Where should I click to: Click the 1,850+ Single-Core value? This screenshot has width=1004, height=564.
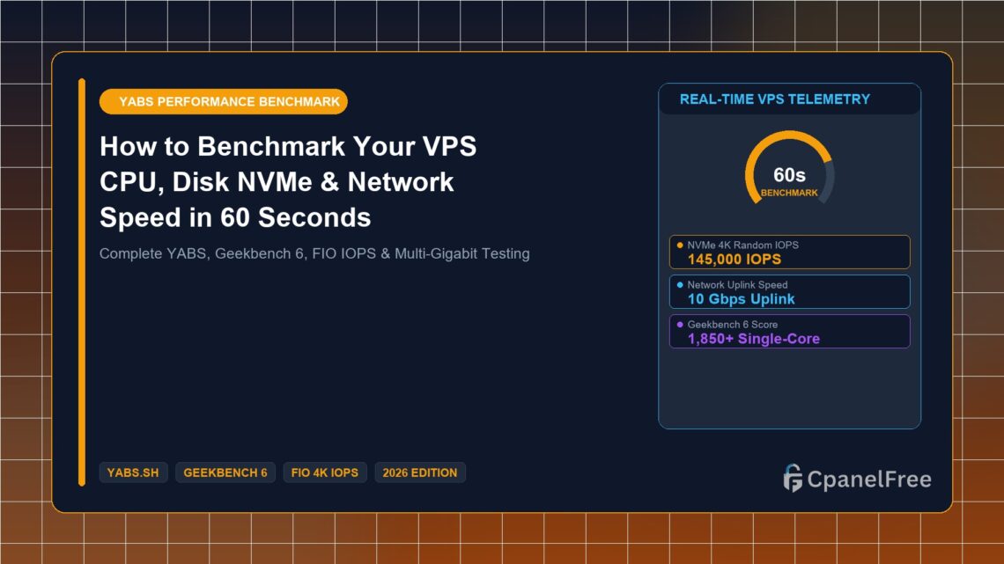coord(754,338)
